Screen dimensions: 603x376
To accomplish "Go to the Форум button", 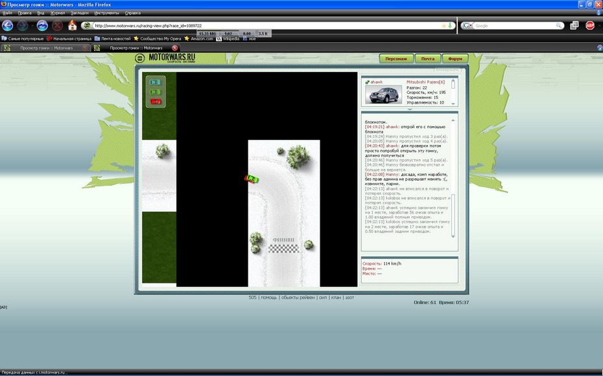I will (455, 59).
